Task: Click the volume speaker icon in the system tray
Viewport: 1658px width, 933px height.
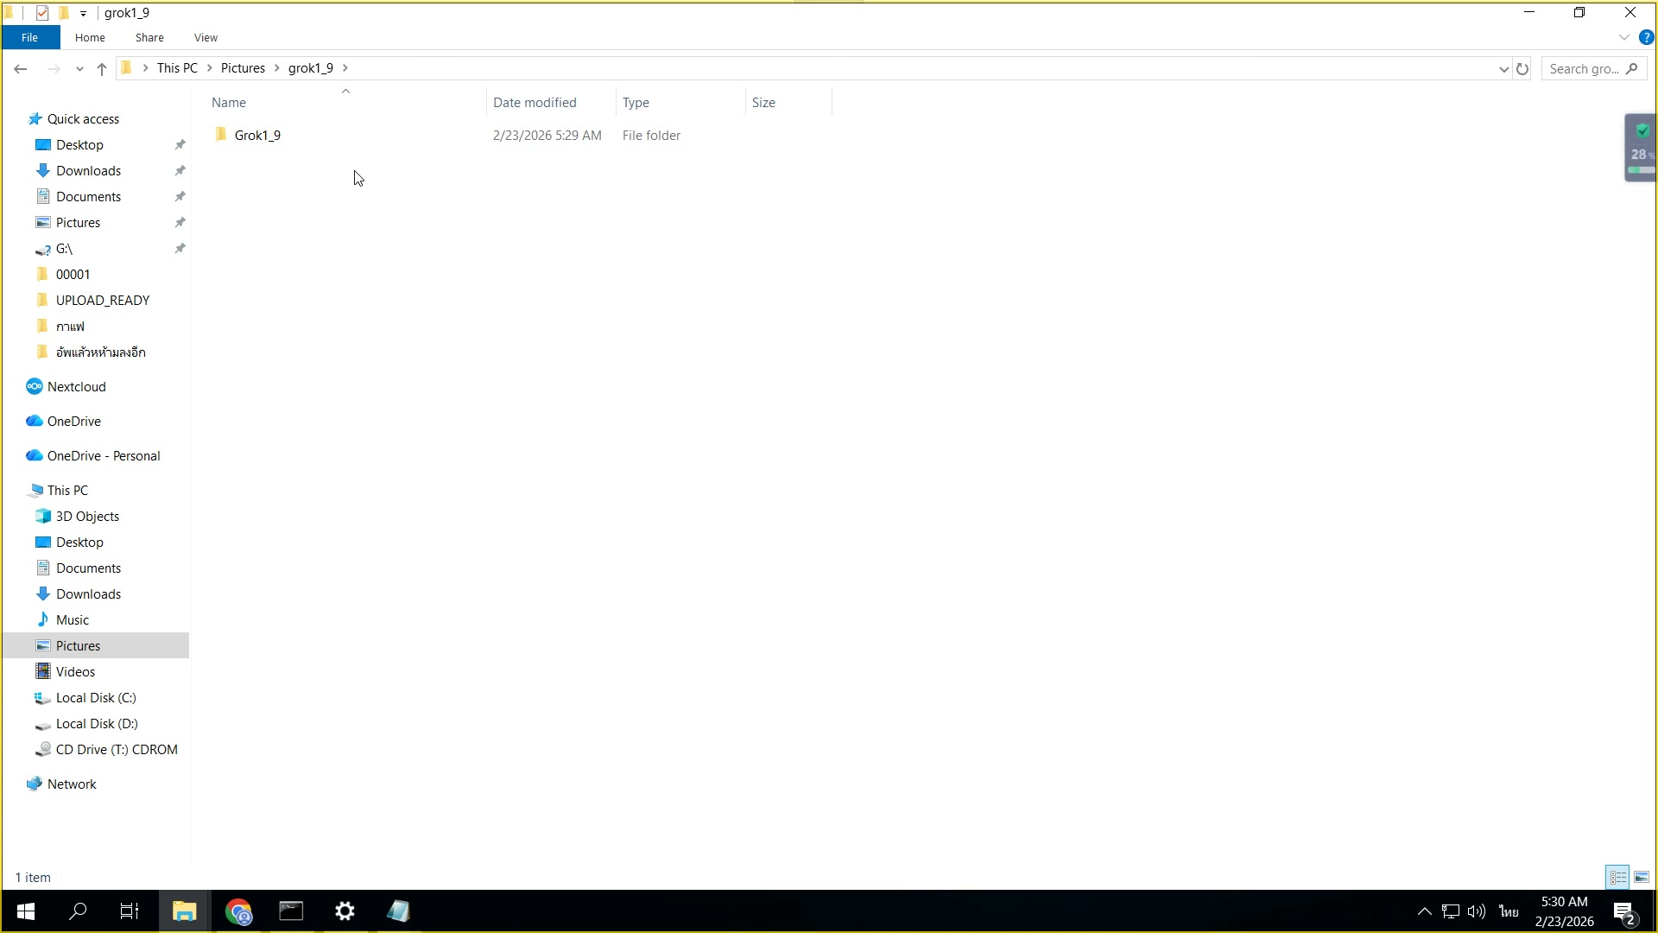Action: click(x=1477, y=911)
